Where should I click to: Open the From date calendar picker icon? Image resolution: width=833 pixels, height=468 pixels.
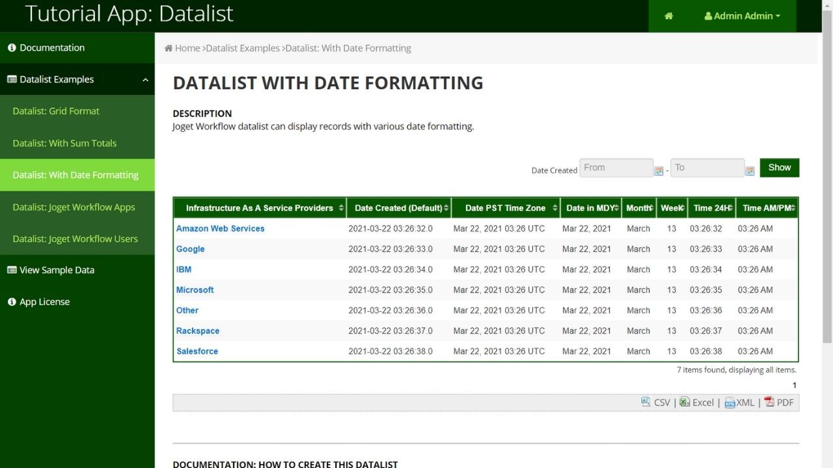pos(659,171)
